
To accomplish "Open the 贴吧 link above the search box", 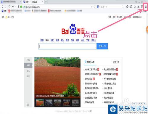I will coord(52,40).
